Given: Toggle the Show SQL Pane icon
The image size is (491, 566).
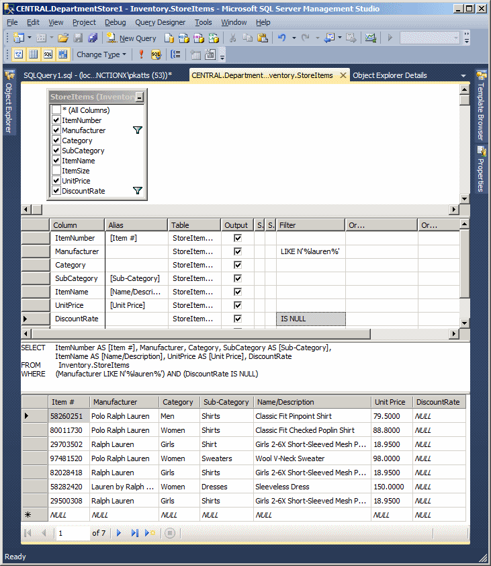Looking at the screenshot, I should 48,54.
